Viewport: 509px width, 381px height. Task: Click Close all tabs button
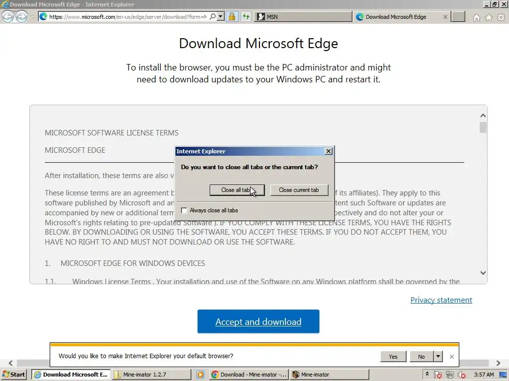click(x=237, y=190)
